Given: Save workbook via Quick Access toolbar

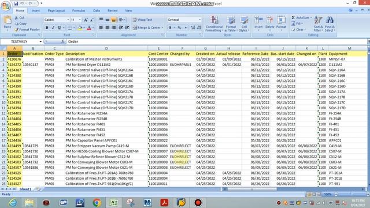Looking at the screenshot, I should pyautogui.click(x=16, y=3).
